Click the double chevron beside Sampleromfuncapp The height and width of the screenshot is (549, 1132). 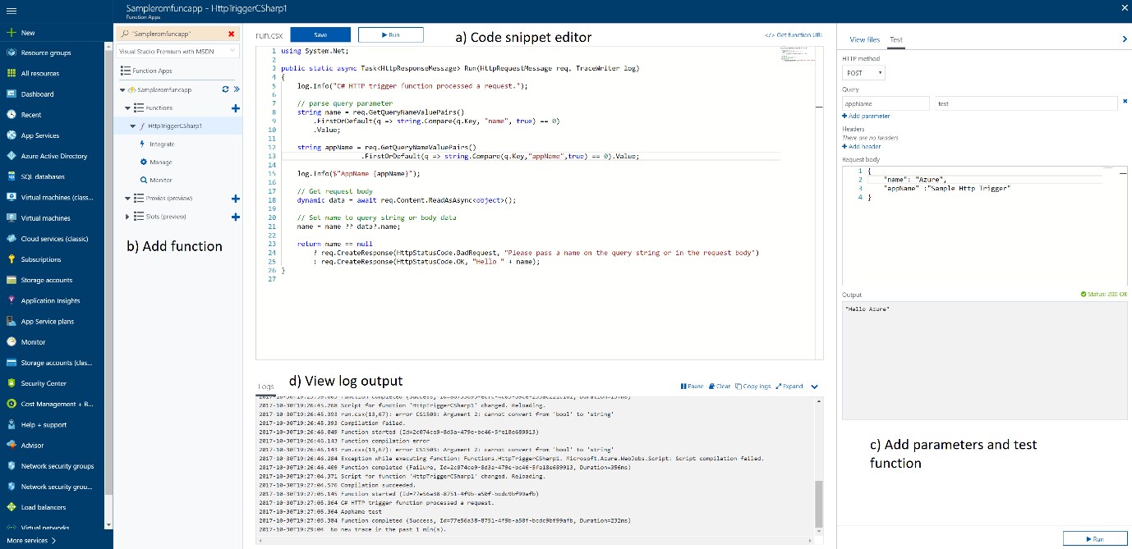[x=237, y=89]
